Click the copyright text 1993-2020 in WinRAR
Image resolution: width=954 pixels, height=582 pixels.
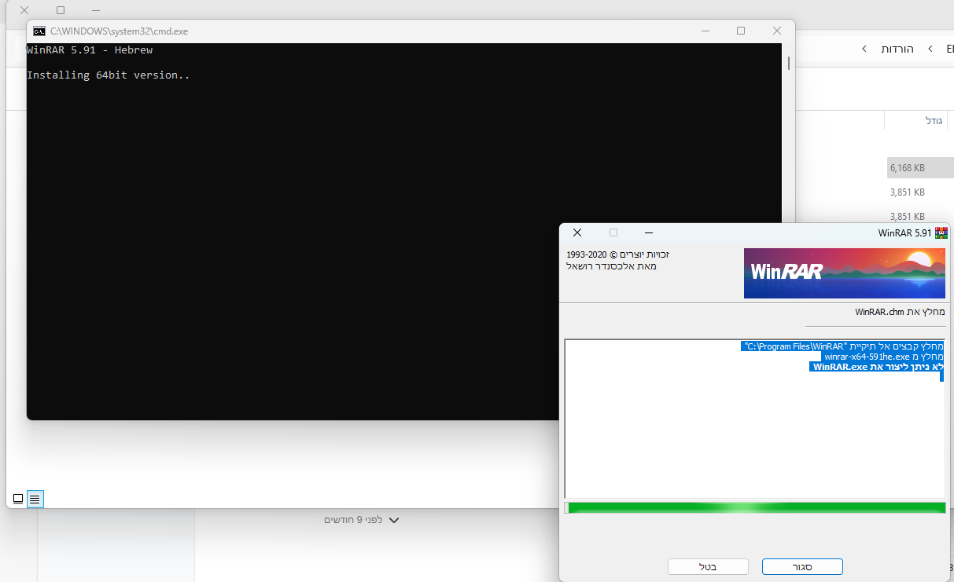pyautogui.click(x=618, y=254)
